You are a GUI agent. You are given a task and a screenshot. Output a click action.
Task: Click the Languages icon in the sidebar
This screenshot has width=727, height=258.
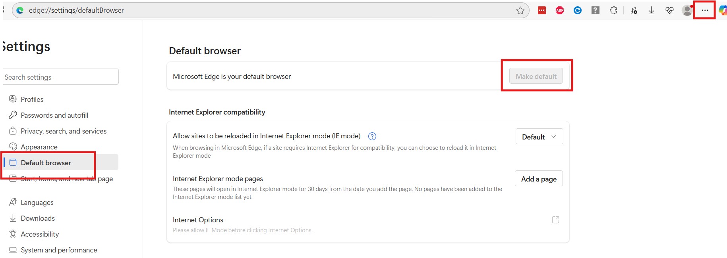(13, 202)
